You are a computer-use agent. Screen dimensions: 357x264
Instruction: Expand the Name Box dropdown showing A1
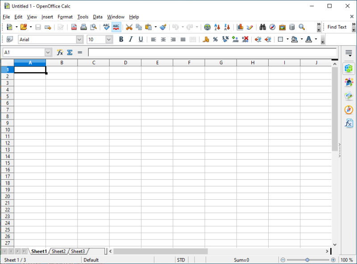(x=48, y=53)
